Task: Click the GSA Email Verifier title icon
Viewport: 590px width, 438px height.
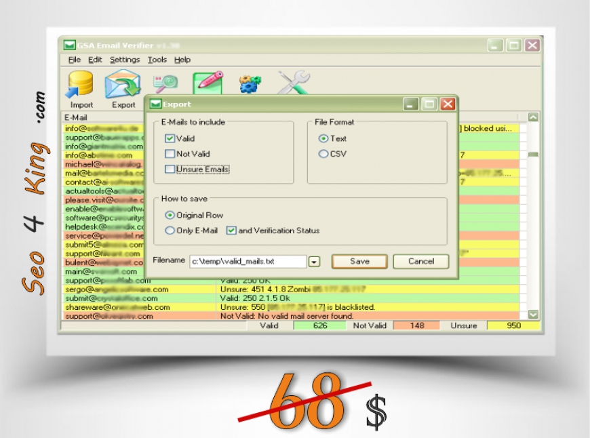Action: [x=69, y=45]
